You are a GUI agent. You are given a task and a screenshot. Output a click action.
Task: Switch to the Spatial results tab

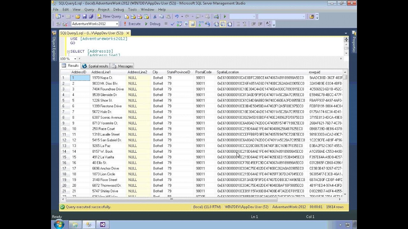tap(95, 66)
